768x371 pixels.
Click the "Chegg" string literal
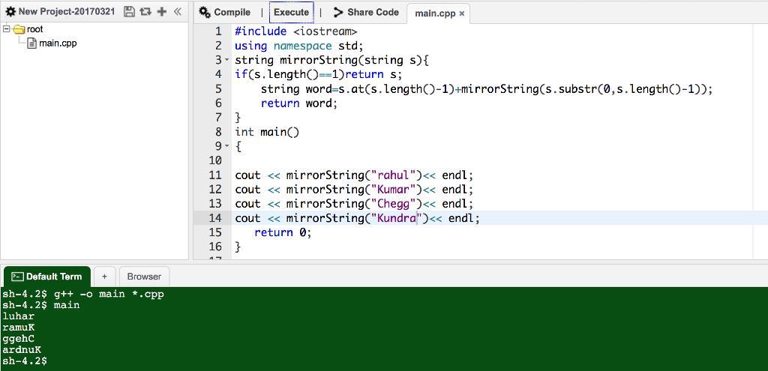point(395,203)
